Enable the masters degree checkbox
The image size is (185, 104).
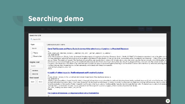click(x=31, y=71)
